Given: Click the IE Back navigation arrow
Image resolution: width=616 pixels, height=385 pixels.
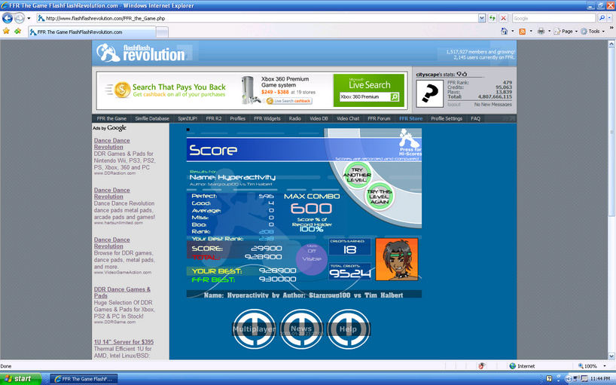Looking at the screenshot, I should pyautogui.click(x=8, y=18).
